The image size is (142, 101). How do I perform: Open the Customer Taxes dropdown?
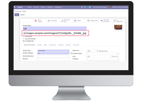pyautogui.click(x=103, y=54)
